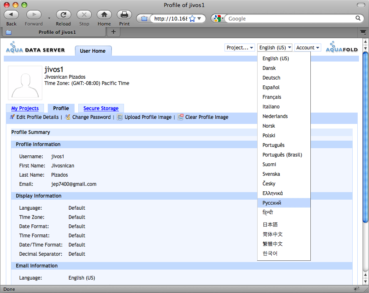The height and width of the screenshot is (293, 369).
Task: Bookmark page with star icon
Action: pyautogui.click(x=192, y=18)
